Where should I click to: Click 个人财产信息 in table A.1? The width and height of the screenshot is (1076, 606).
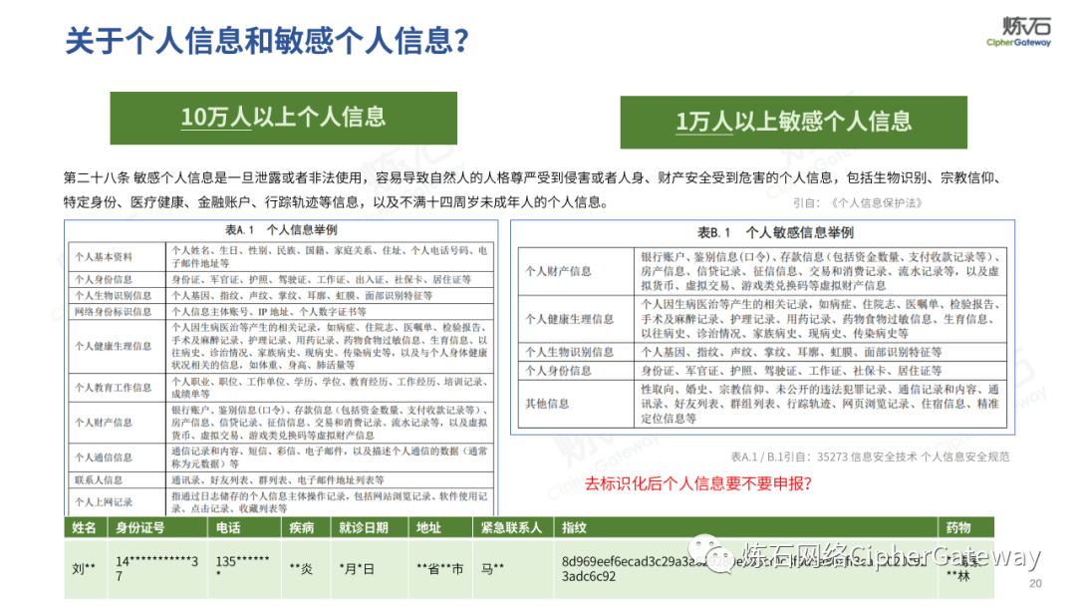104,423
